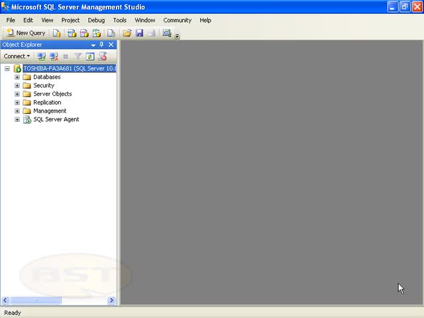
Task: Click the Management Studio title bar icon
Action: point(5,7)
